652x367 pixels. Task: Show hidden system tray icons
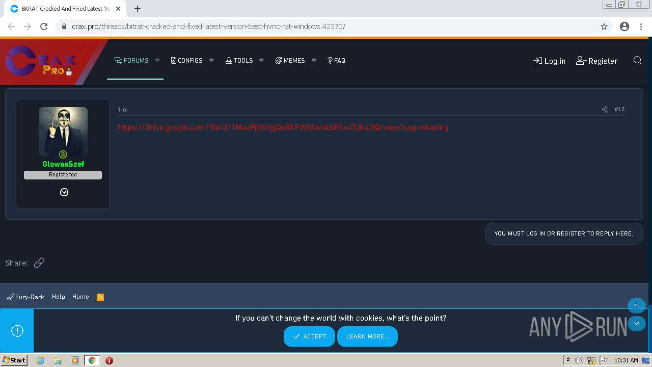click(x=568, y=360)
